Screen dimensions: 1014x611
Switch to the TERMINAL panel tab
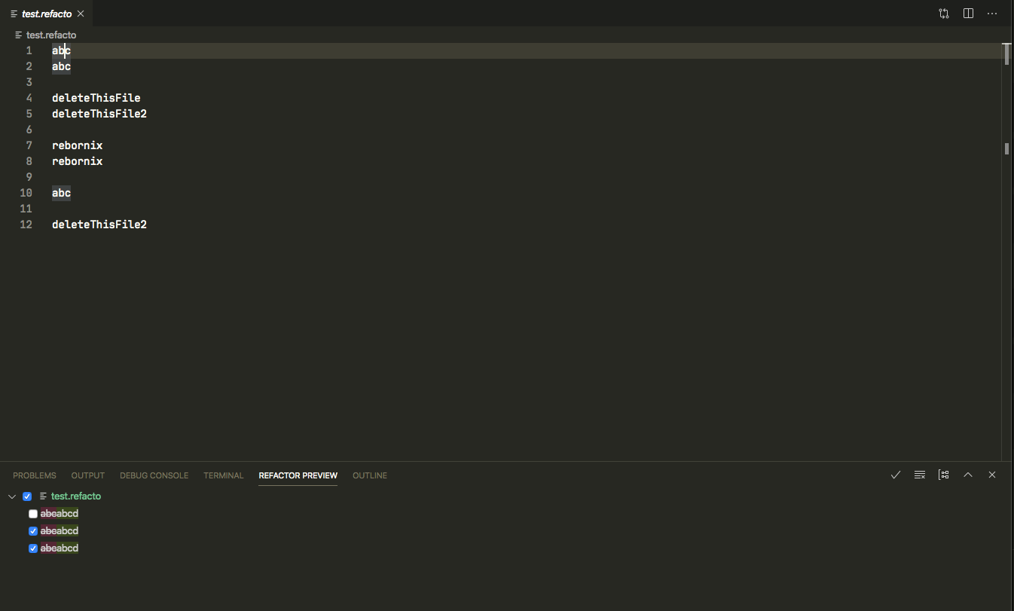tap(223, 475)
